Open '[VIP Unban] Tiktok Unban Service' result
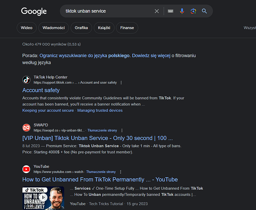256x210 pixels. pos(97,138)
